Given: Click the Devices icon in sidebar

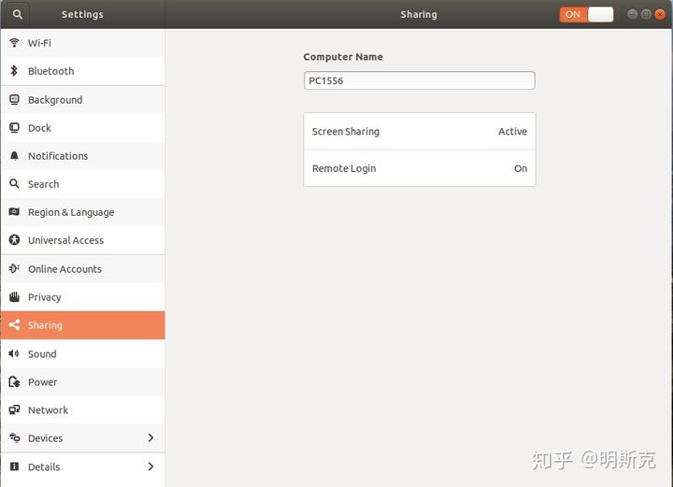Looking at the screenshot, I should (x=14, y=437).
